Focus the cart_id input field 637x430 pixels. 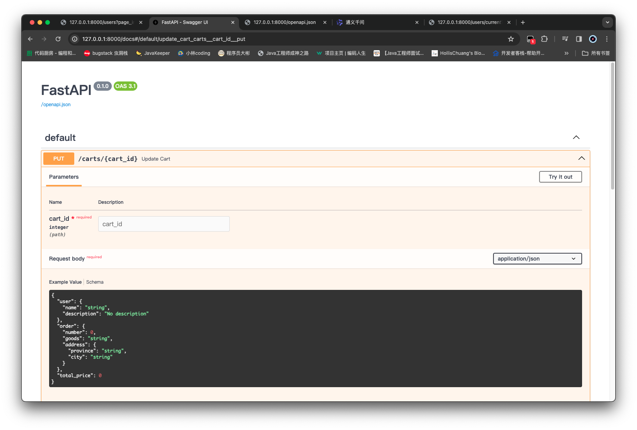coord(164,224)
